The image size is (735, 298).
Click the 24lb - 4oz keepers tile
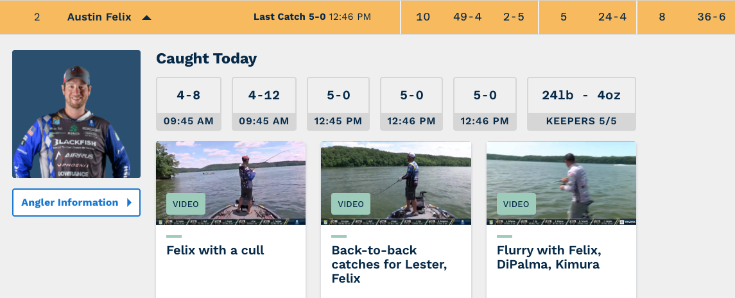581,104
